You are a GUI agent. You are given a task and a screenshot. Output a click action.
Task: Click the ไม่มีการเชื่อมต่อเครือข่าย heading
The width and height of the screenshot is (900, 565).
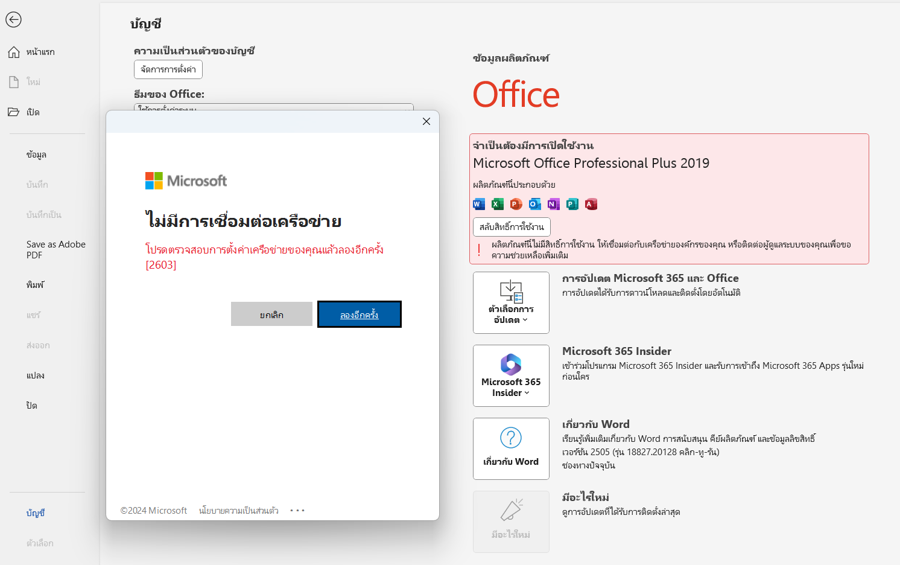[244, 220]
